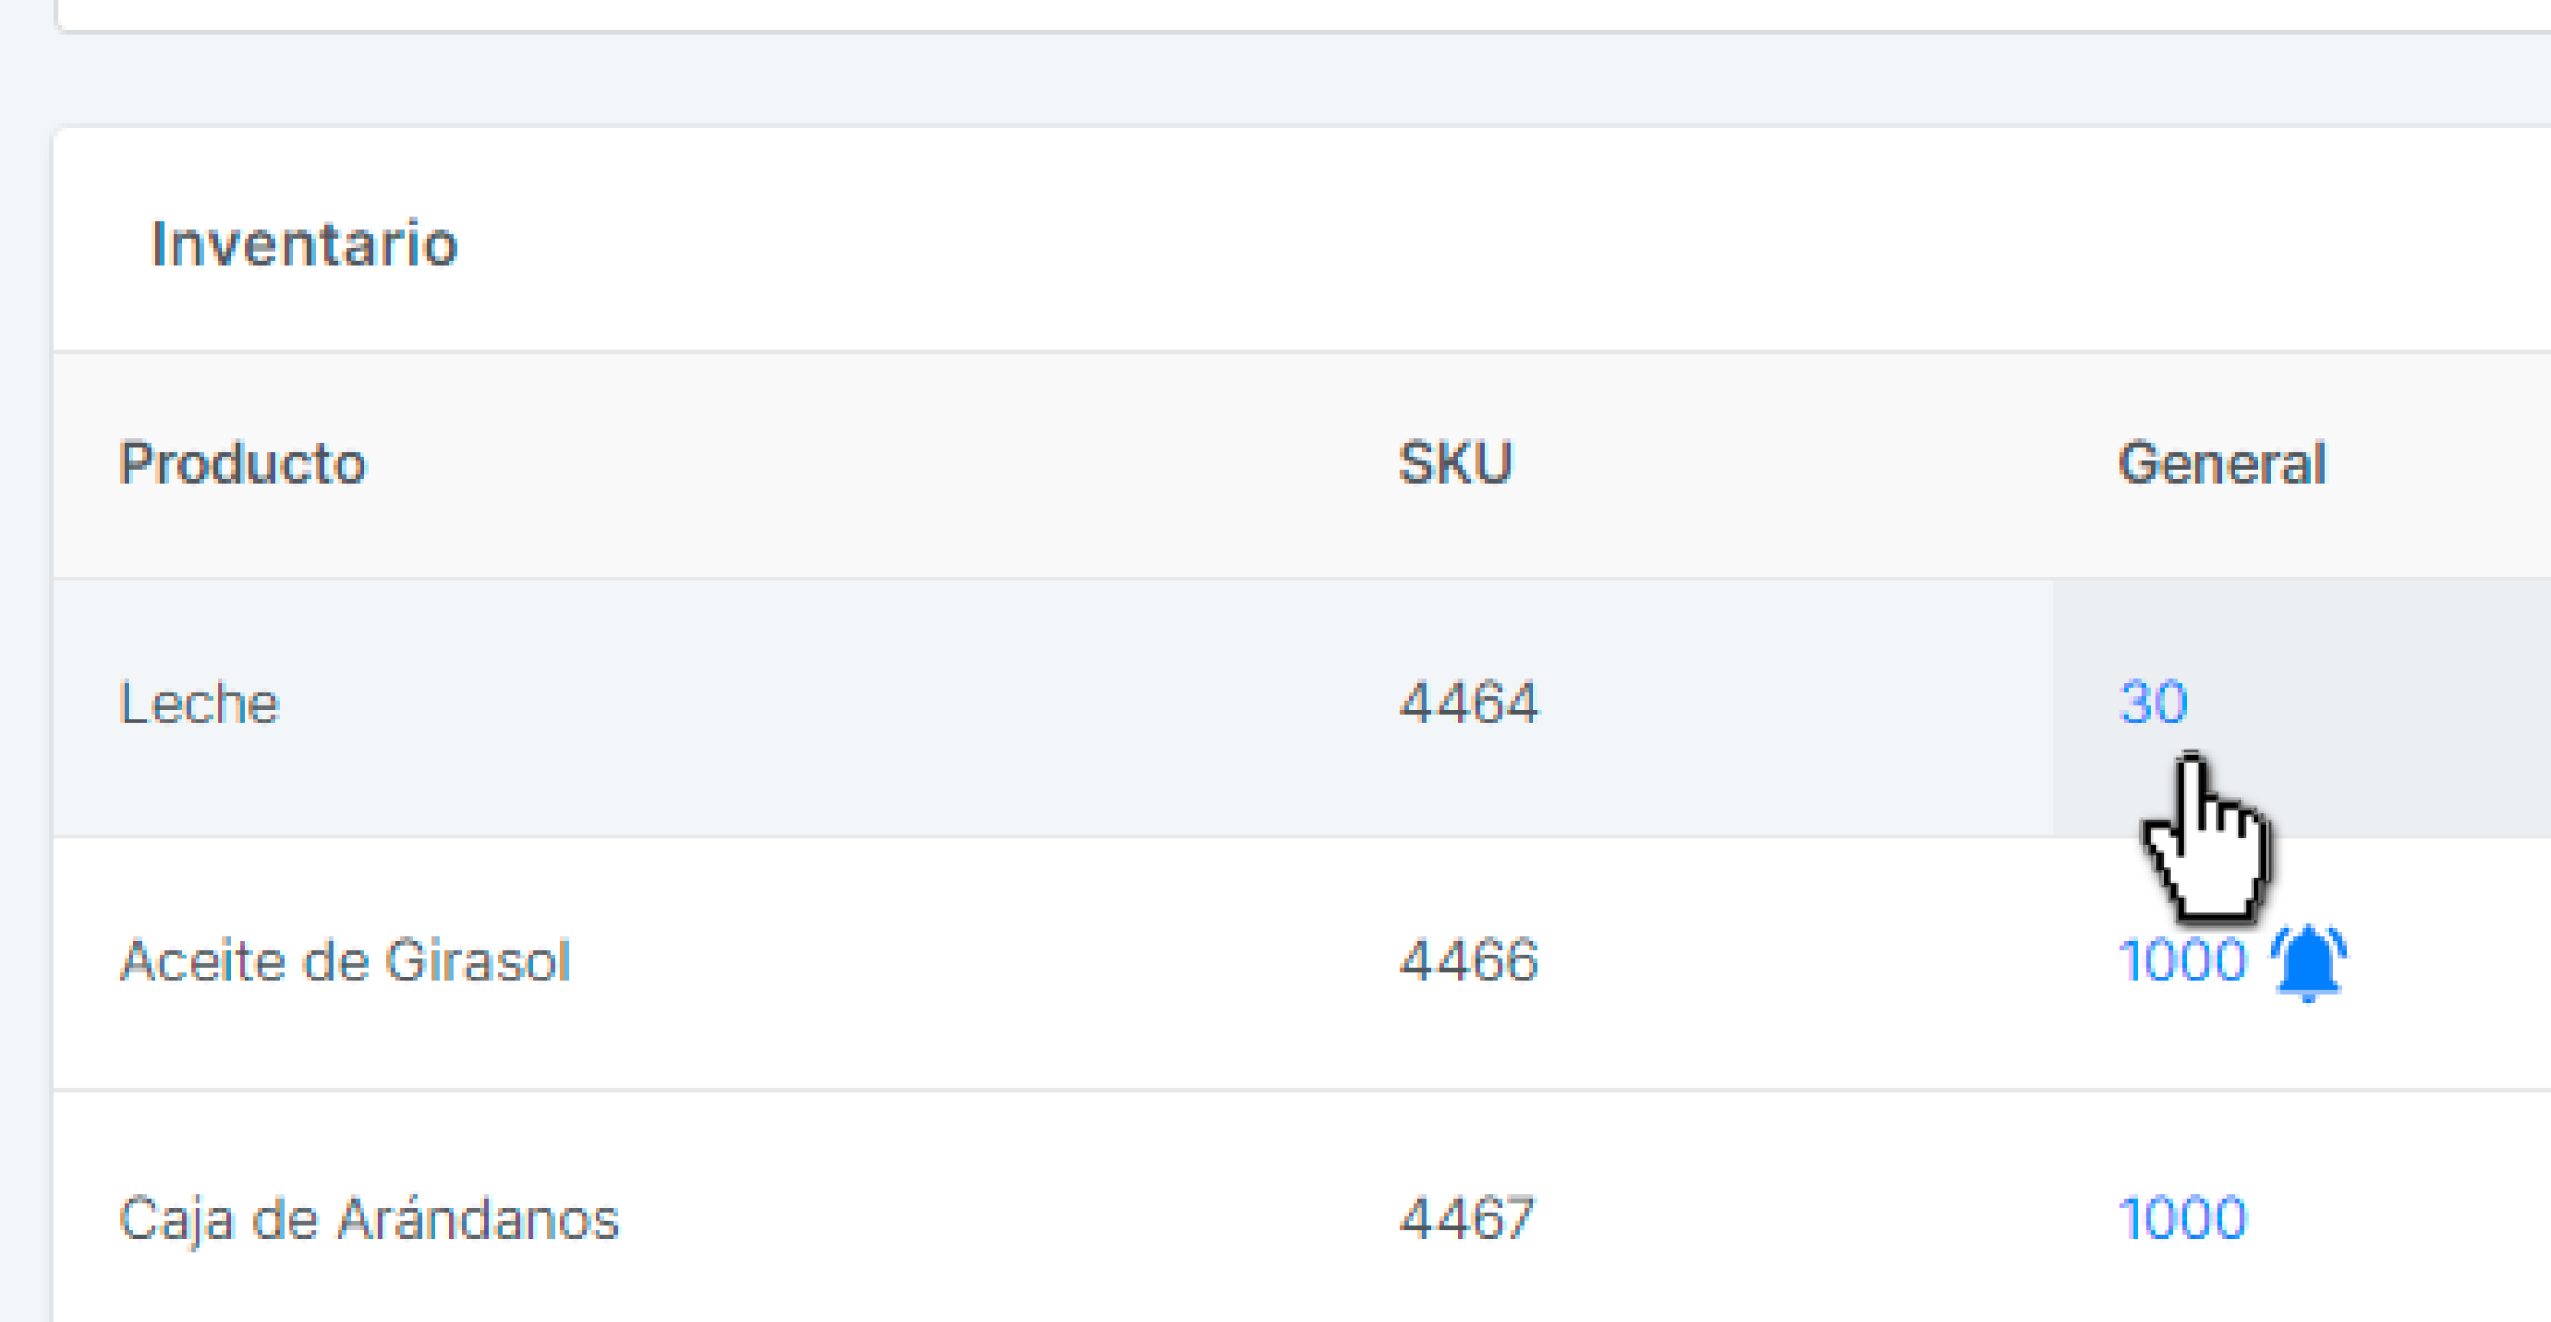The width and height of the screenshot is (2551, 1322).
Task: Select the Aceite de Girasol product name
Action: click(x=344, y=961)
